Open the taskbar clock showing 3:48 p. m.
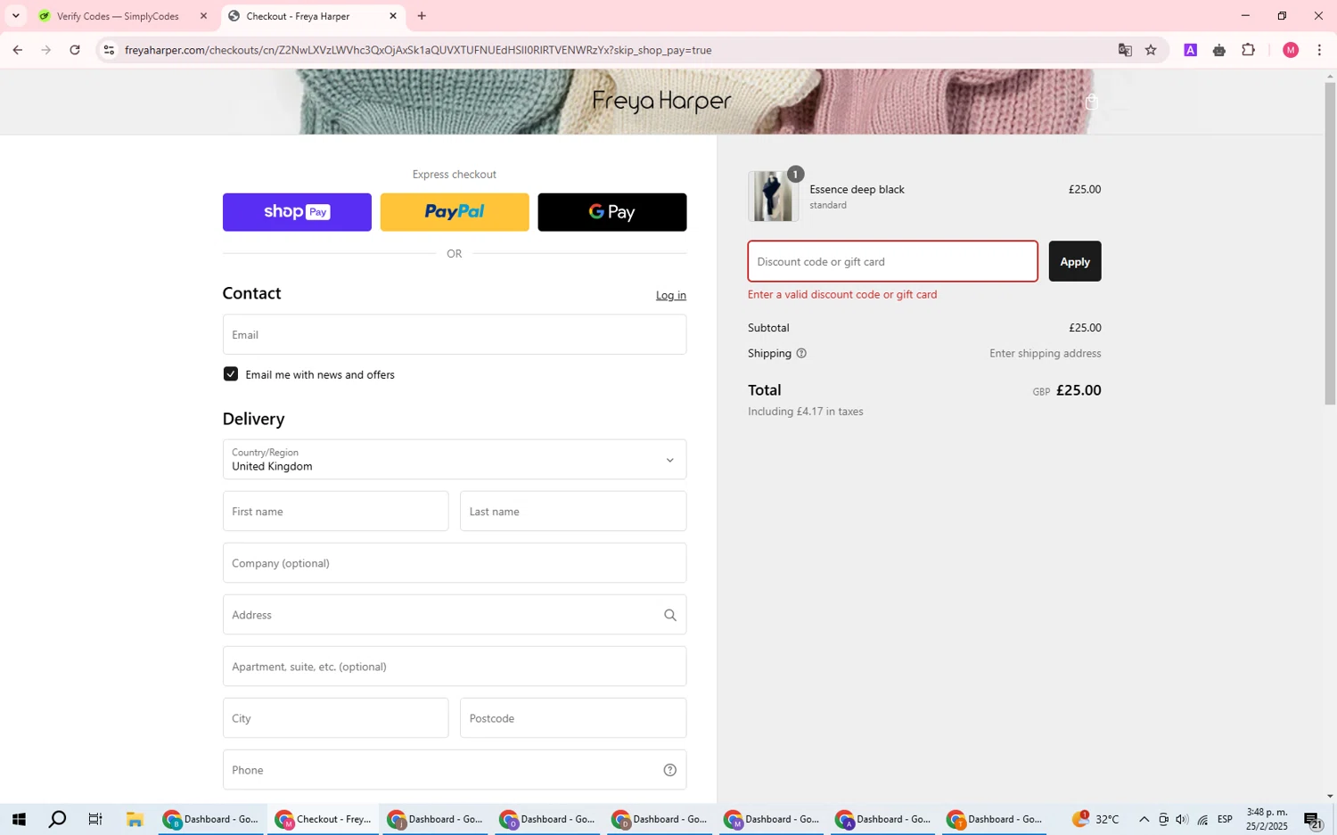Screen dimensions: 1337x835 (1267, 820)
